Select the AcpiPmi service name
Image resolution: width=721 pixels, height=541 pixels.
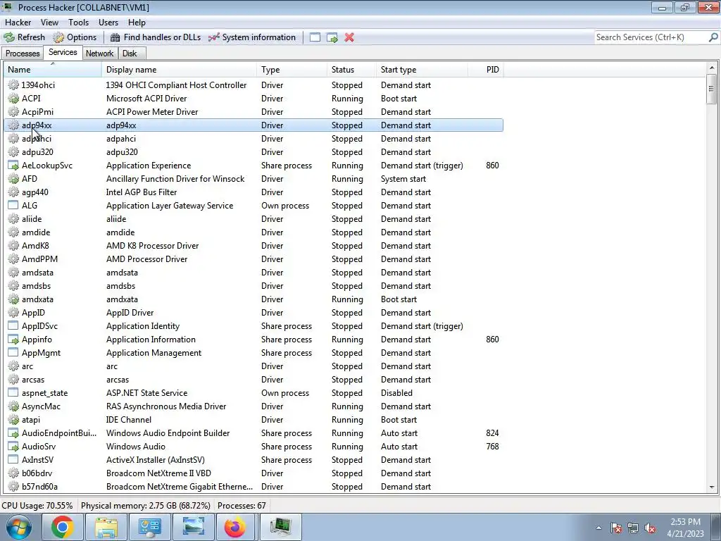tap(37, 112)
